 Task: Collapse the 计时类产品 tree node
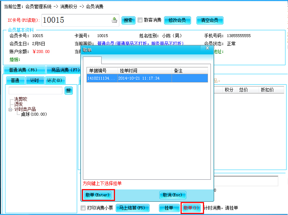click(11, 109)
